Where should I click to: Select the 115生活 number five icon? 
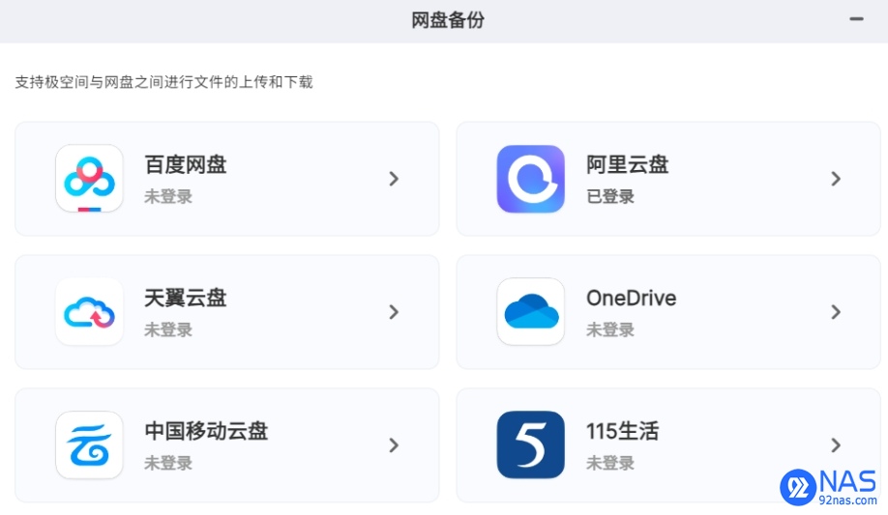tap(531, 444)
